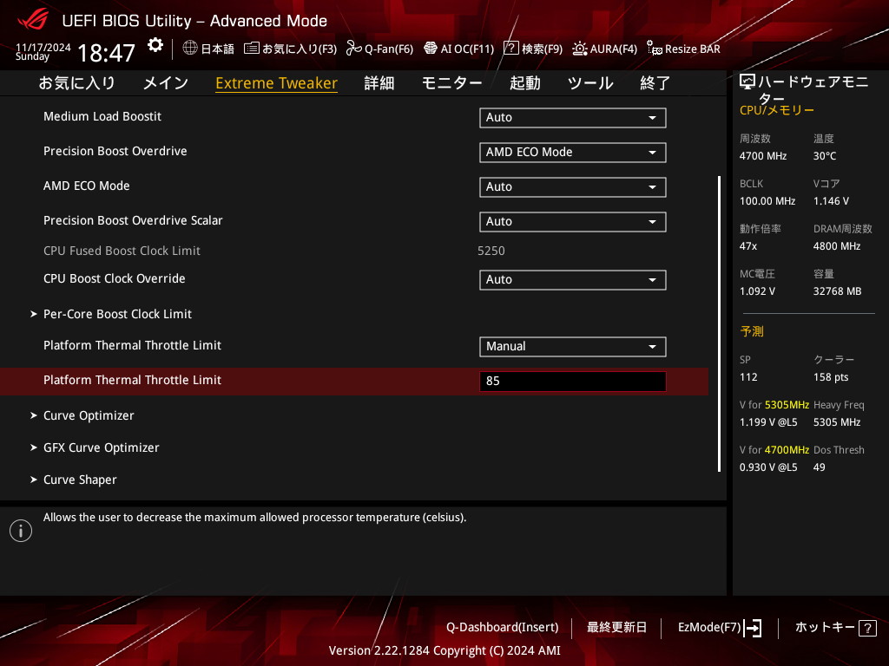Open AMD ECO Mode dropdown

(x=573, y=187)
